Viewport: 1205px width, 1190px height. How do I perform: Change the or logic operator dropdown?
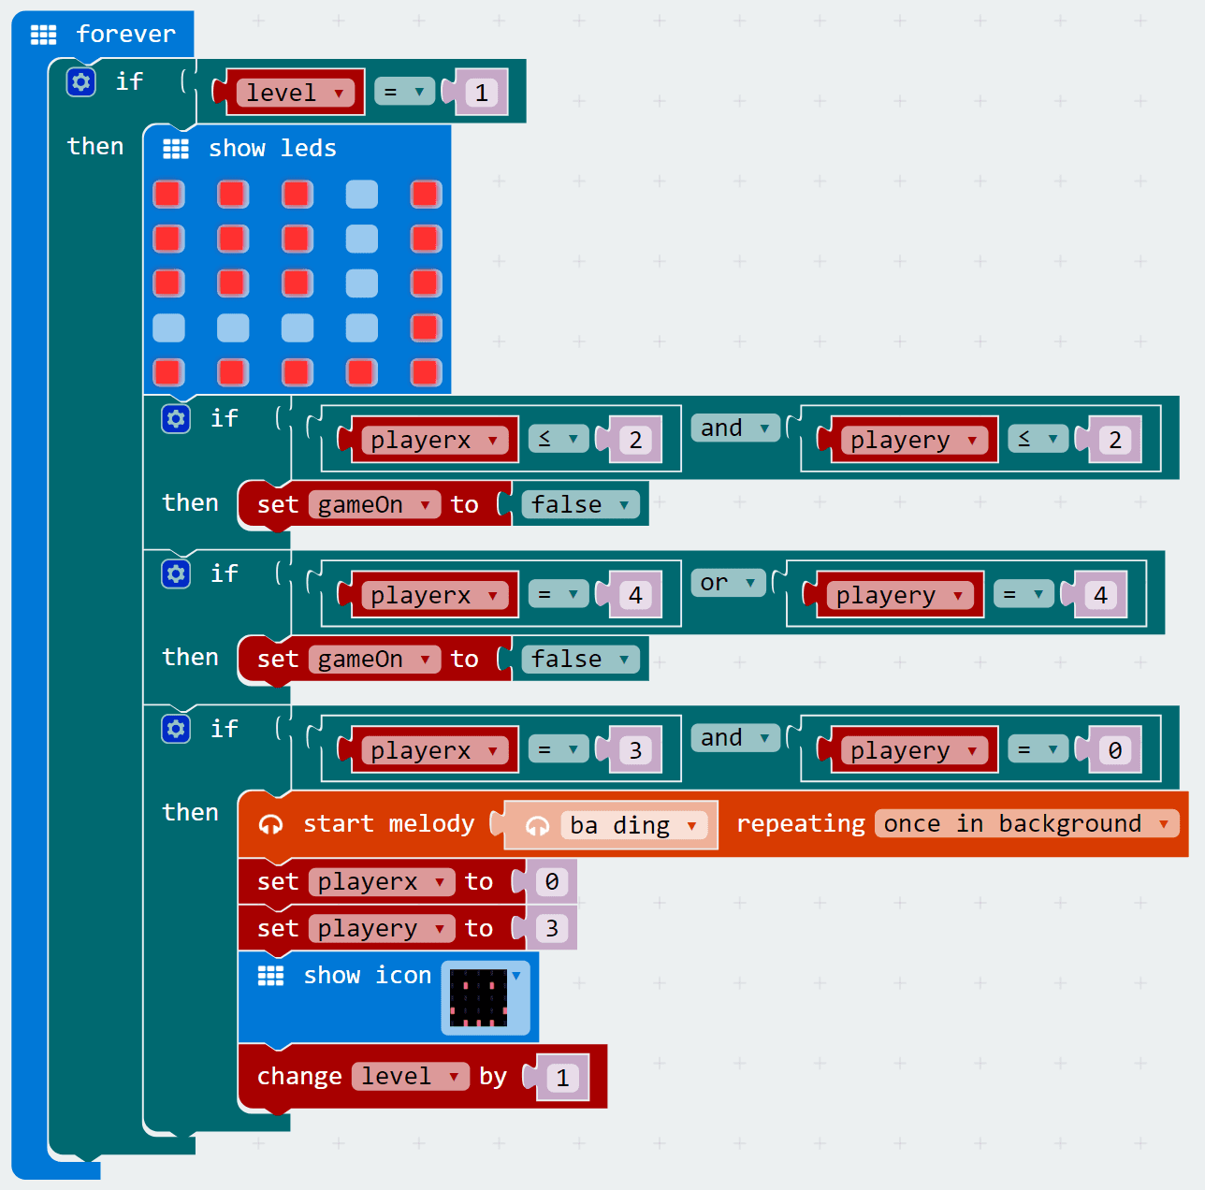[x=749, y=584]
